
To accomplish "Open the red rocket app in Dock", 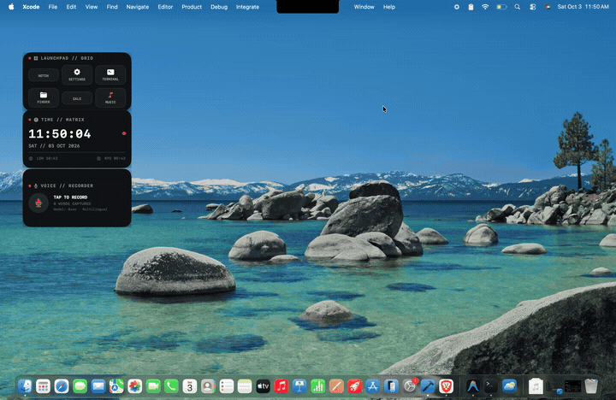I will (x=355, y=386).
